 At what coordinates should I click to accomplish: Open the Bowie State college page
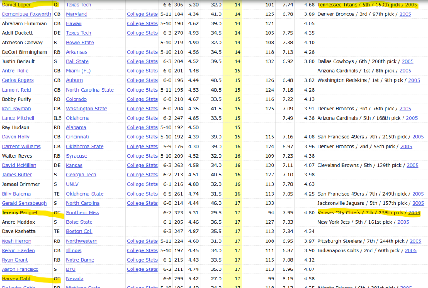tap(80, 43)
